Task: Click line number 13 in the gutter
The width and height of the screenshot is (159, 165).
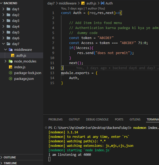Action: click(52, 73)
